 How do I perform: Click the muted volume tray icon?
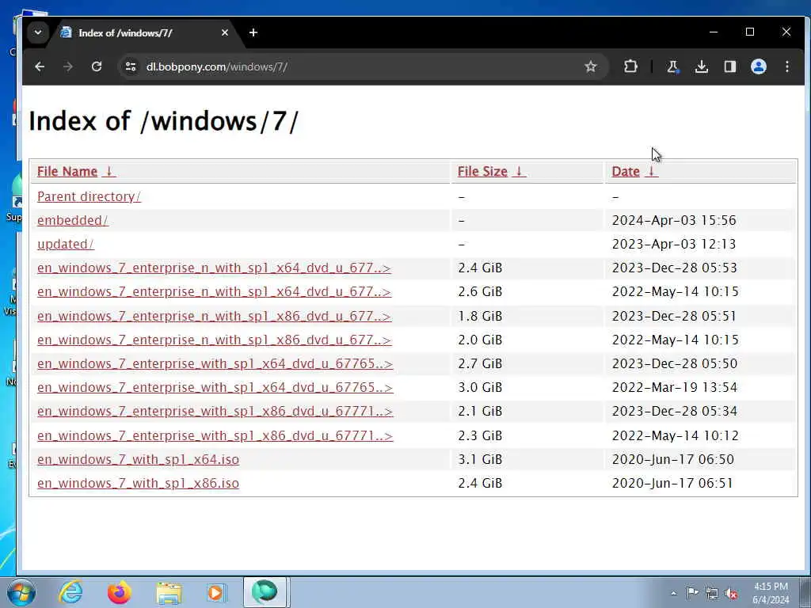[x=731, y=594]
